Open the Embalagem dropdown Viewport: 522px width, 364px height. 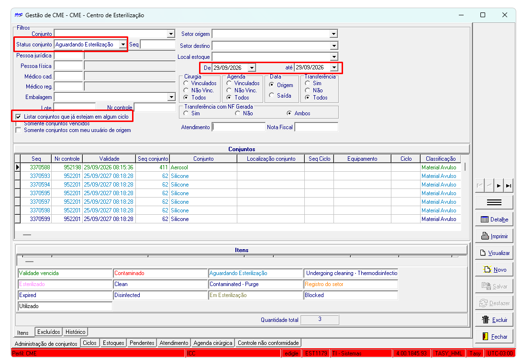[171, 97]
